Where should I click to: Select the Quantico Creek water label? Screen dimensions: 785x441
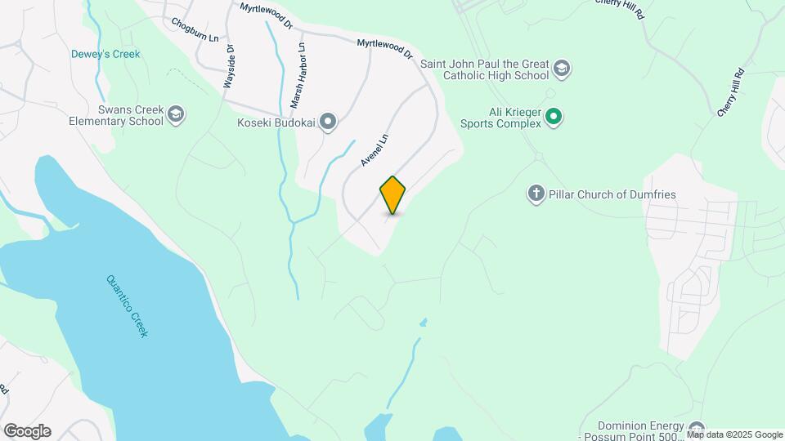[128, 306]
